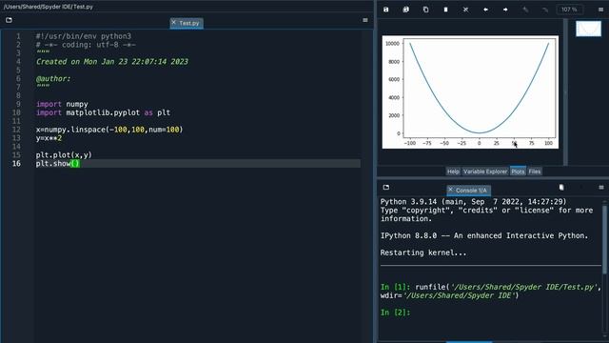
Task: Click the 'Created on Mon Jan 23' comment
Action: click(x=112, y=61)
